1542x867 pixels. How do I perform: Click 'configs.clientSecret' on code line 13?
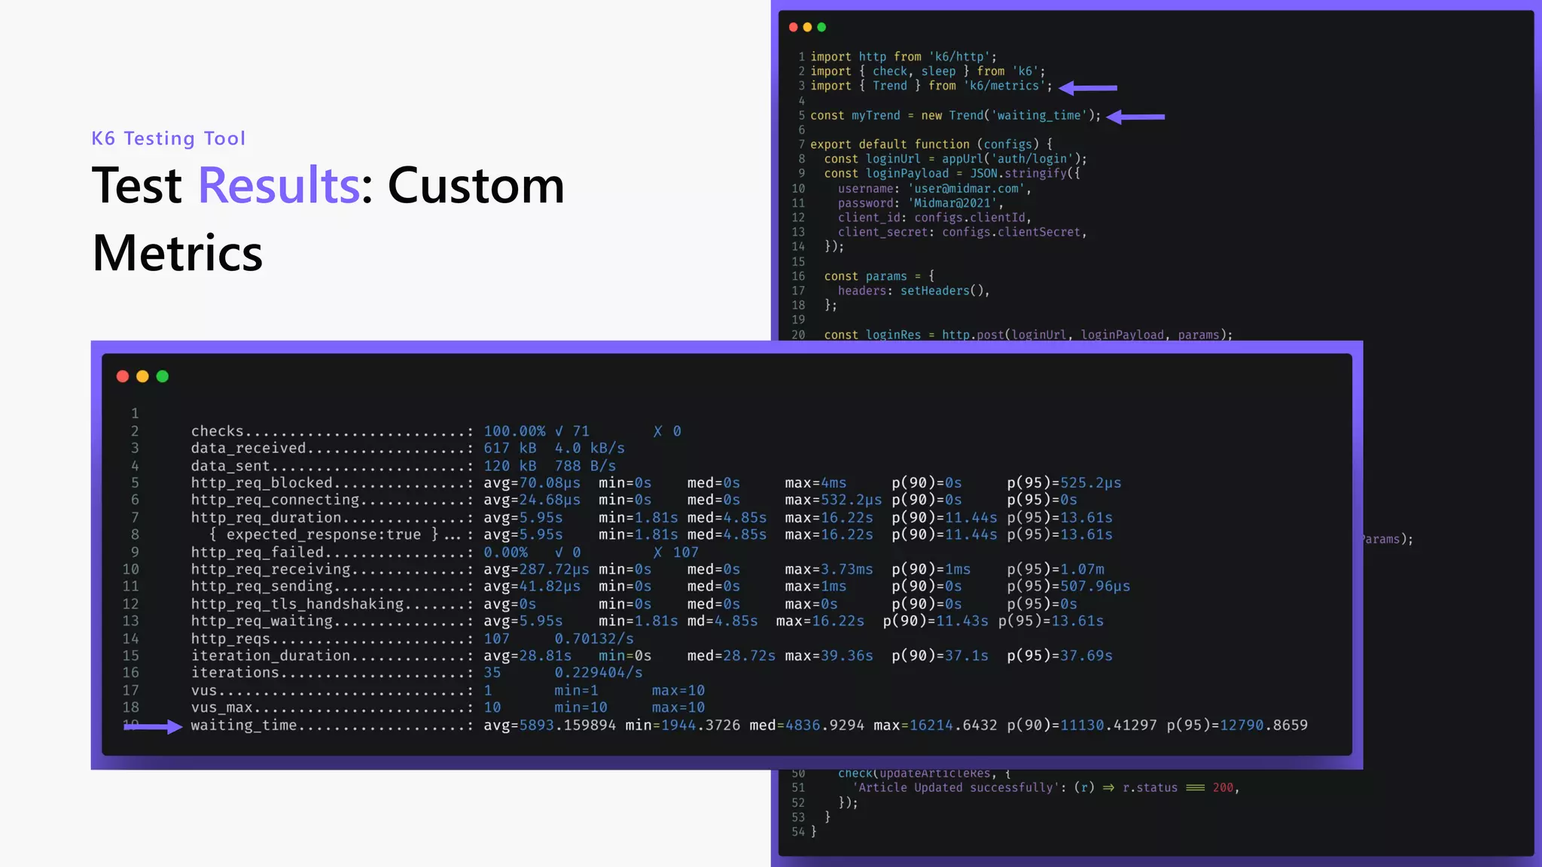point(1011,233)
